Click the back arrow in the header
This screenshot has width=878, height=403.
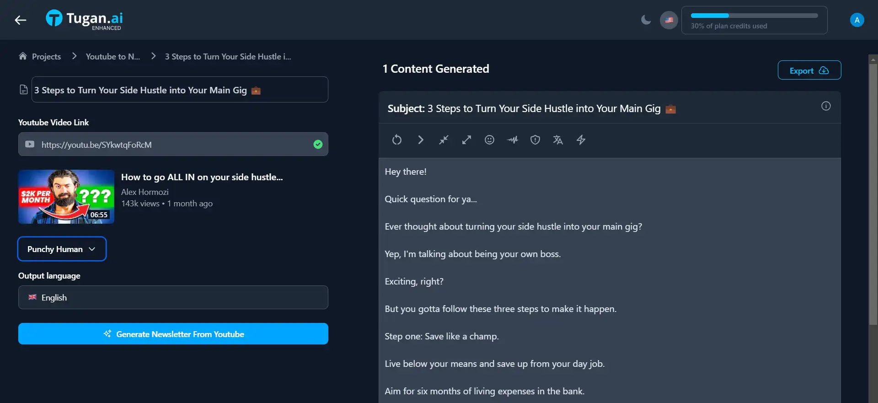pyautogui.click(x=21, y=20)
